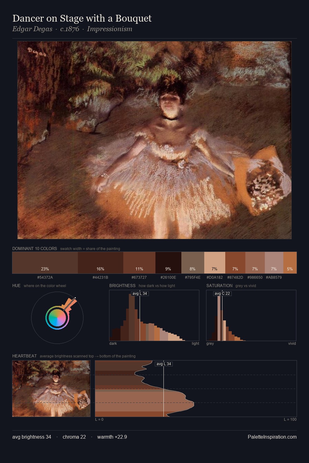This screenshot has width=309, height=463.
Task: Click the avg L 34 label in Brightness
Action: pyautogui.click(x=140, y=294)
